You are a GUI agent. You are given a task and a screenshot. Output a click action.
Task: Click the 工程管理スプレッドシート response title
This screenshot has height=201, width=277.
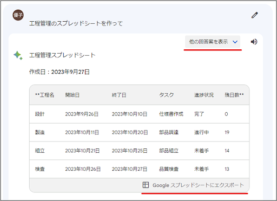(x=62, y=55)
